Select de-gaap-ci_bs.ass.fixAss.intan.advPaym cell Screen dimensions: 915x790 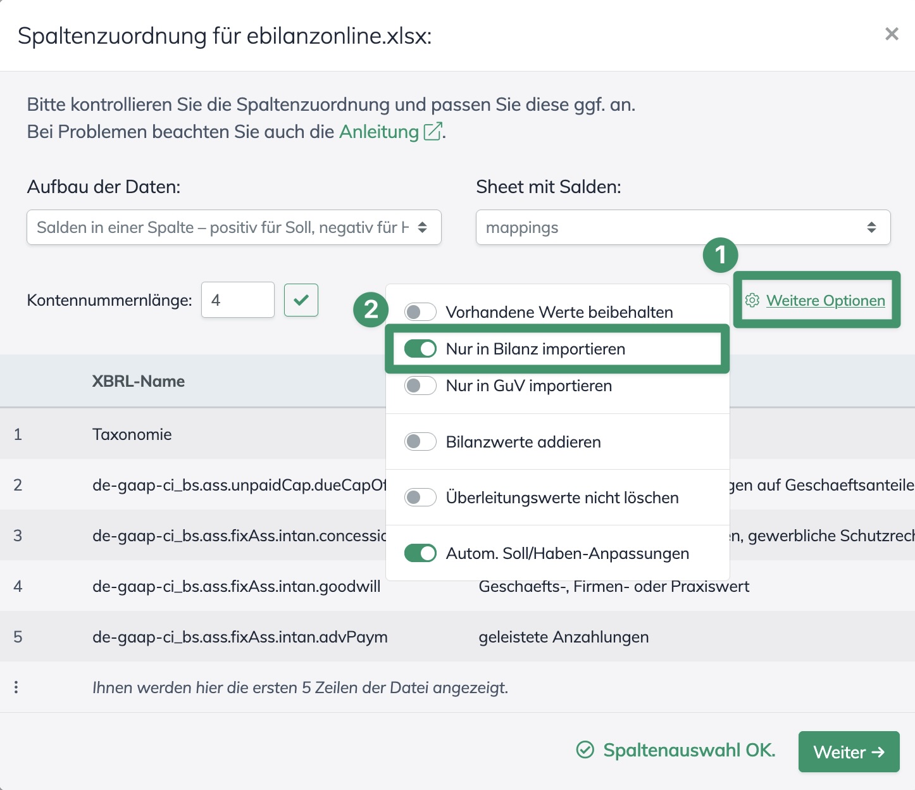coord(240,637)
